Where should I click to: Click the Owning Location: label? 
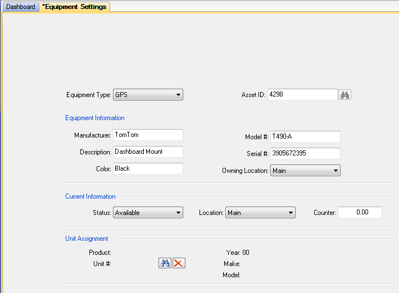coord(246,171)
